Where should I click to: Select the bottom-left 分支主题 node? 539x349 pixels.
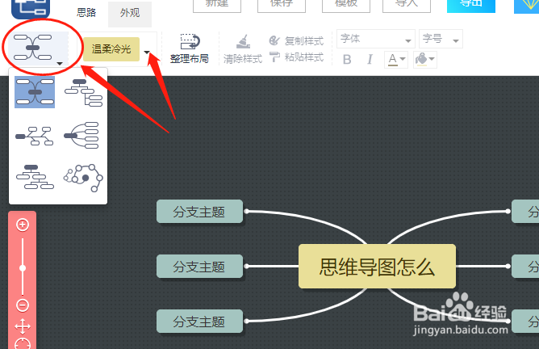pyautogui.click(x=200, y=322)
